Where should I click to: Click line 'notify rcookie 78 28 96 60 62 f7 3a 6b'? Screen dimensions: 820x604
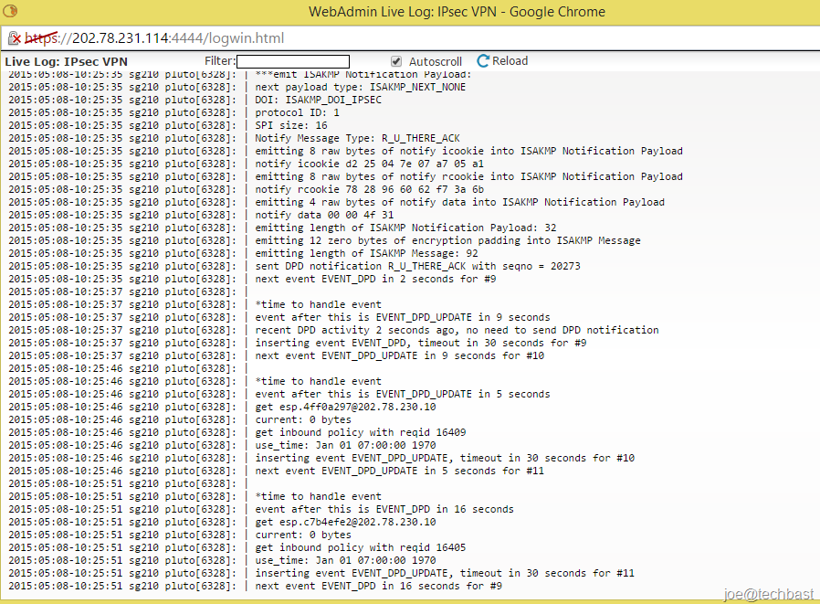coord(369,189)
